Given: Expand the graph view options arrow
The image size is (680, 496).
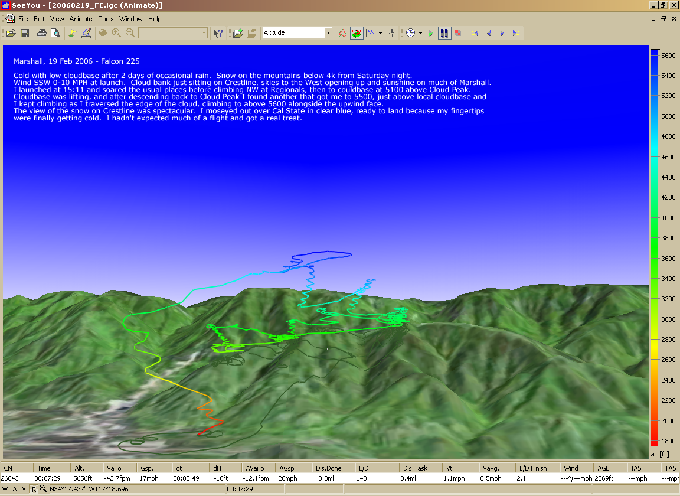Looking at the screenshot, I should [x=380, y=33].
